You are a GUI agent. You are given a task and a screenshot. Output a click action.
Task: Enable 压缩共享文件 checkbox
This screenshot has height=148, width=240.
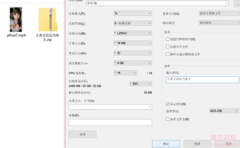[168, 47]
